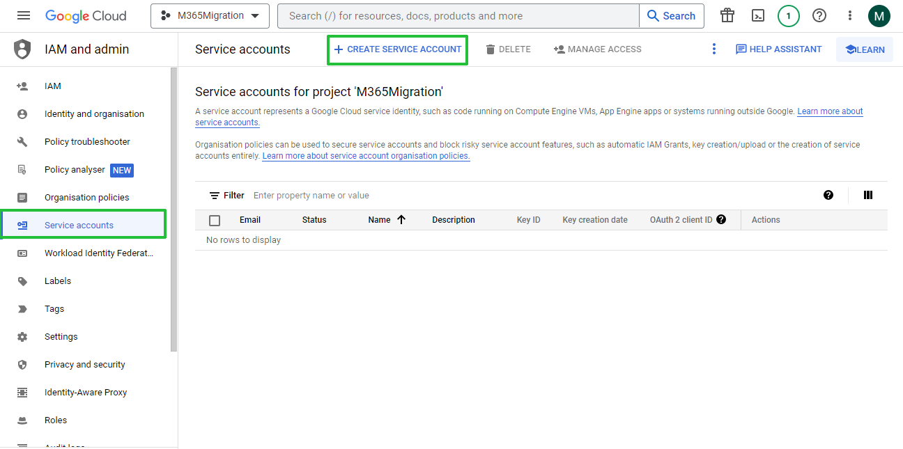Screen dimensions: 903x449
Task: Click Create Service Account button
Action: tap(397, 49)
